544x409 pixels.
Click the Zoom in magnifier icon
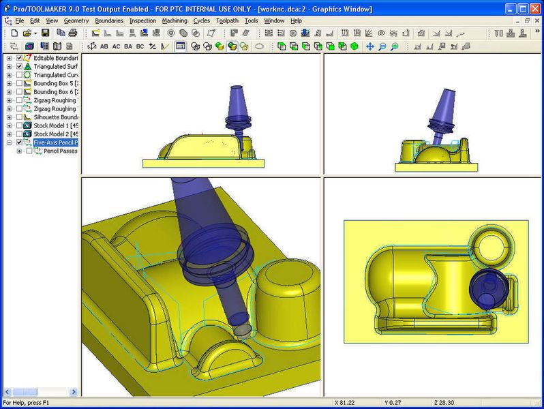(394, 46)
